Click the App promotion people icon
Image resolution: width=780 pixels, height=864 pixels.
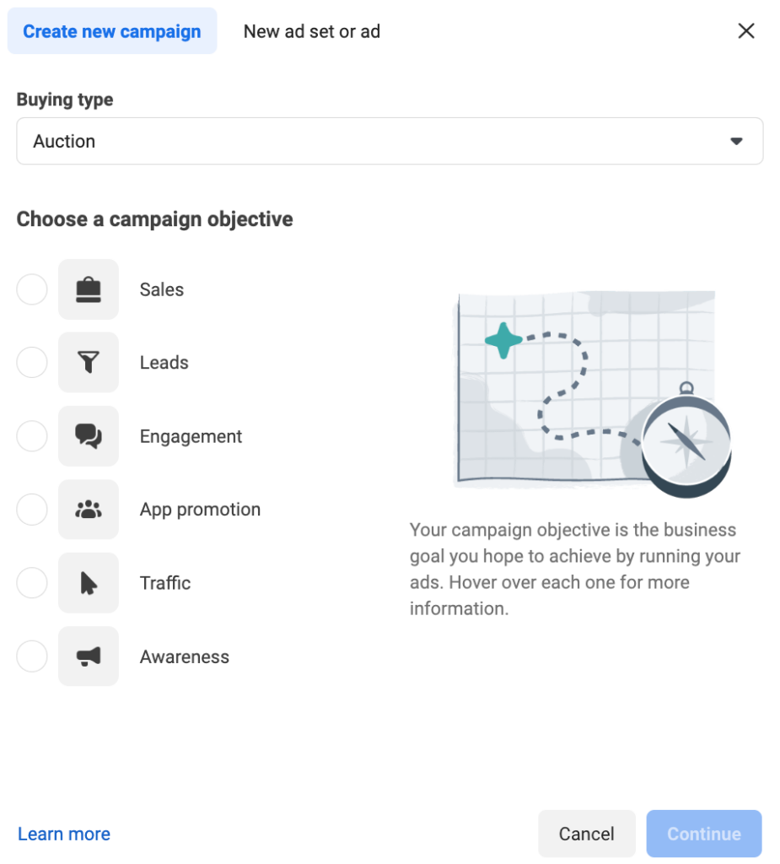point(89,509)
